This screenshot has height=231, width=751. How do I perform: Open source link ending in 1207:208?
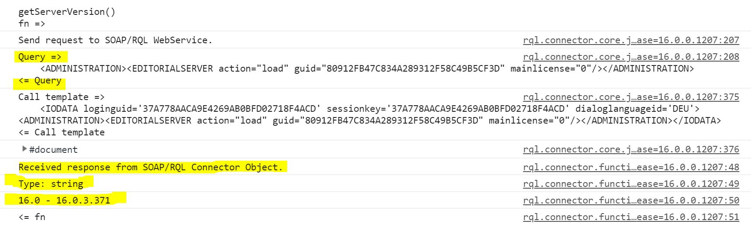tap(631, 57)
